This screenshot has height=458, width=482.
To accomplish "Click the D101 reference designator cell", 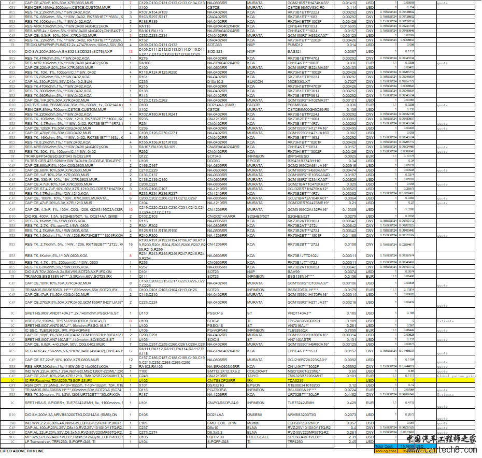I will tap(172, 271).
